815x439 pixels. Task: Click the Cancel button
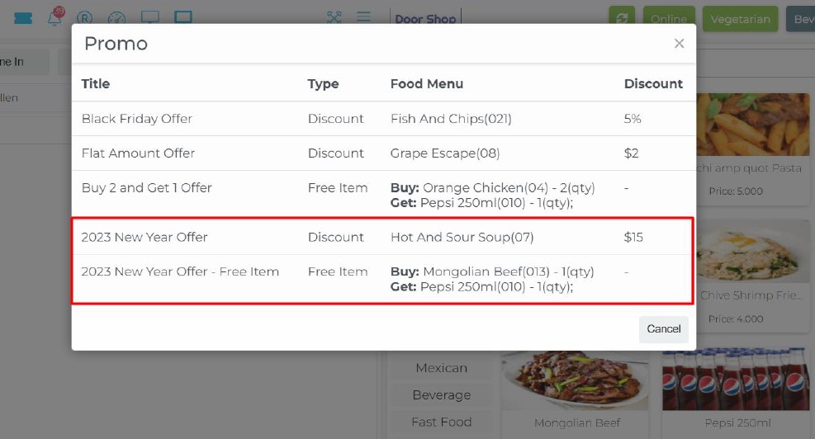pos(663,328)
